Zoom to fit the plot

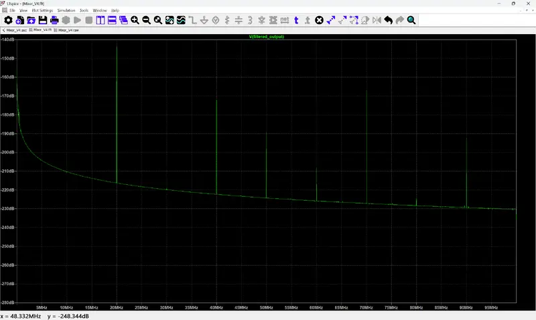(x=158, y=20)
